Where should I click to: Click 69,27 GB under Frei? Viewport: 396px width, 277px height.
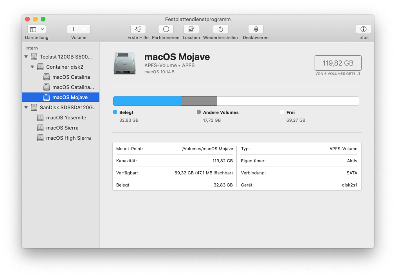tap(296, 121)
